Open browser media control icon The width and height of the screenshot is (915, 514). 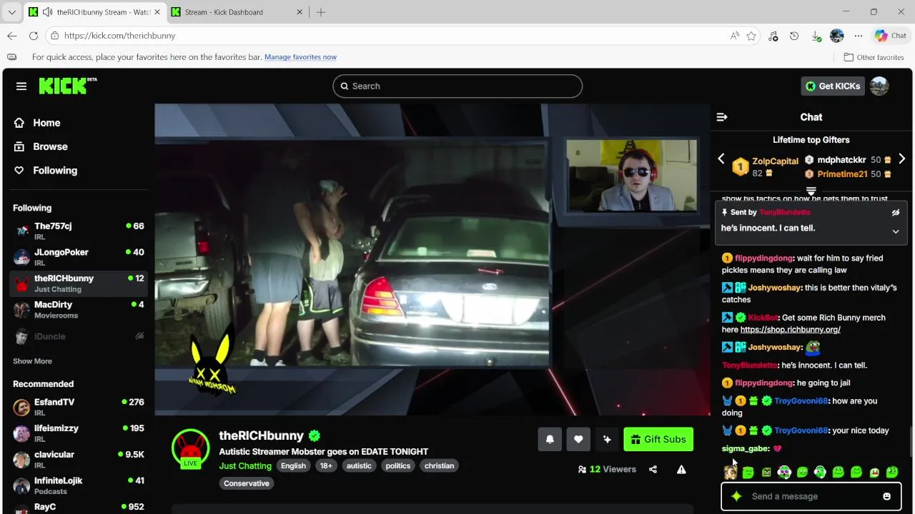[773, 36]
